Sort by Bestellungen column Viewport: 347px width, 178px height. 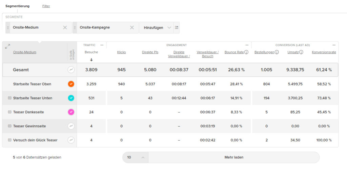point(264,52)
